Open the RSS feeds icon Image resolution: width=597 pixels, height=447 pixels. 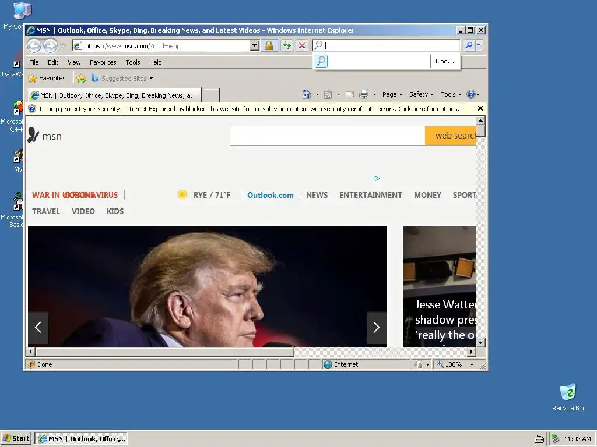coord(328,95)
